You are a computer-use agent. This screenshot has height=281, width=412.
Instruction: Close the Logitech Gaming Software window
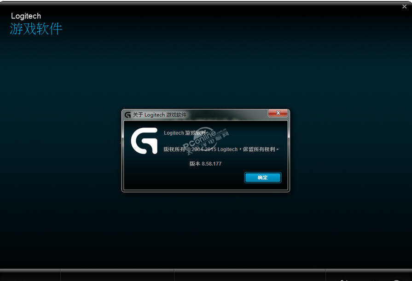tap(404, 6)
